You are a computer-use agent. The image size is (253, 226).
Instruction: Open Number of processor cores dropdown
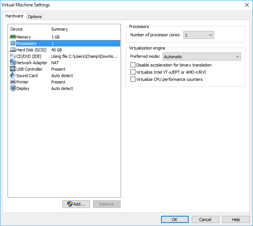pos(199,35)
